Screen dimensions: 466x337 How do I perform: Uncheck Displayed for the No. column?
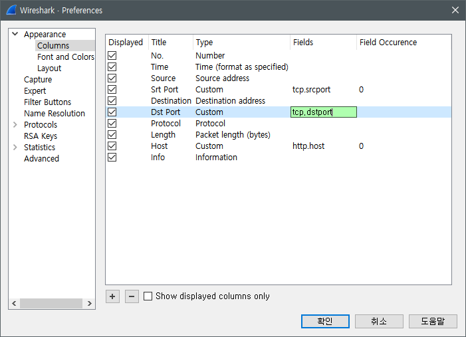click(112, 56)
